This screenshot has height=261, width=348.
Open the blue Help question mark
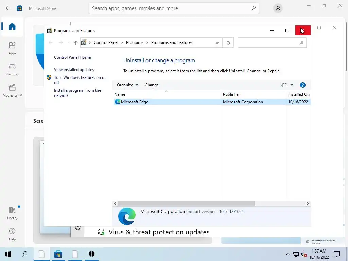coord(302,85)
